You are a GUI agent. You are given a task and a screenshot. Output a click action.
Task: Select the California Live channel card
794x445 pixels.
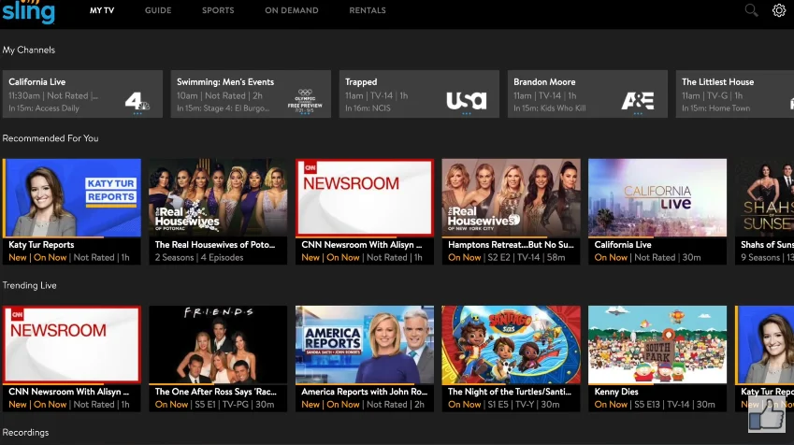(82, 94)
